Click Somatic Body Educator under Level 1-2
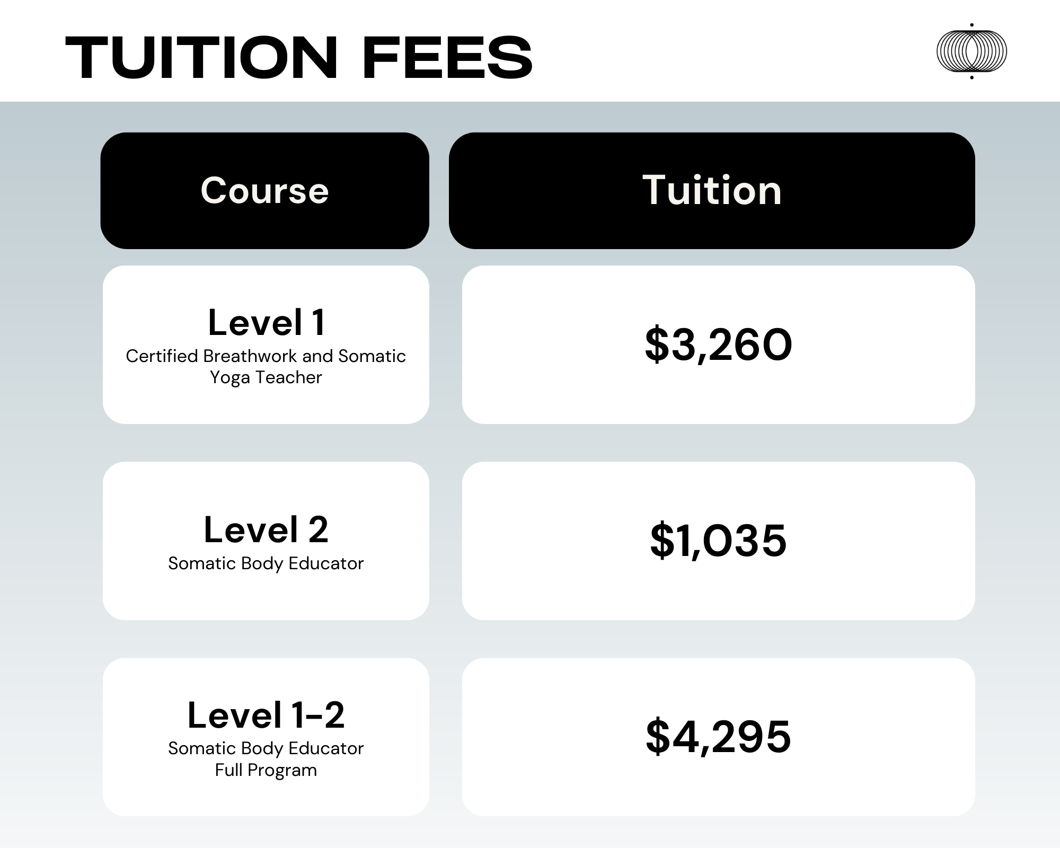Viewport: 1060px width, 848px height. coord(266,748)
